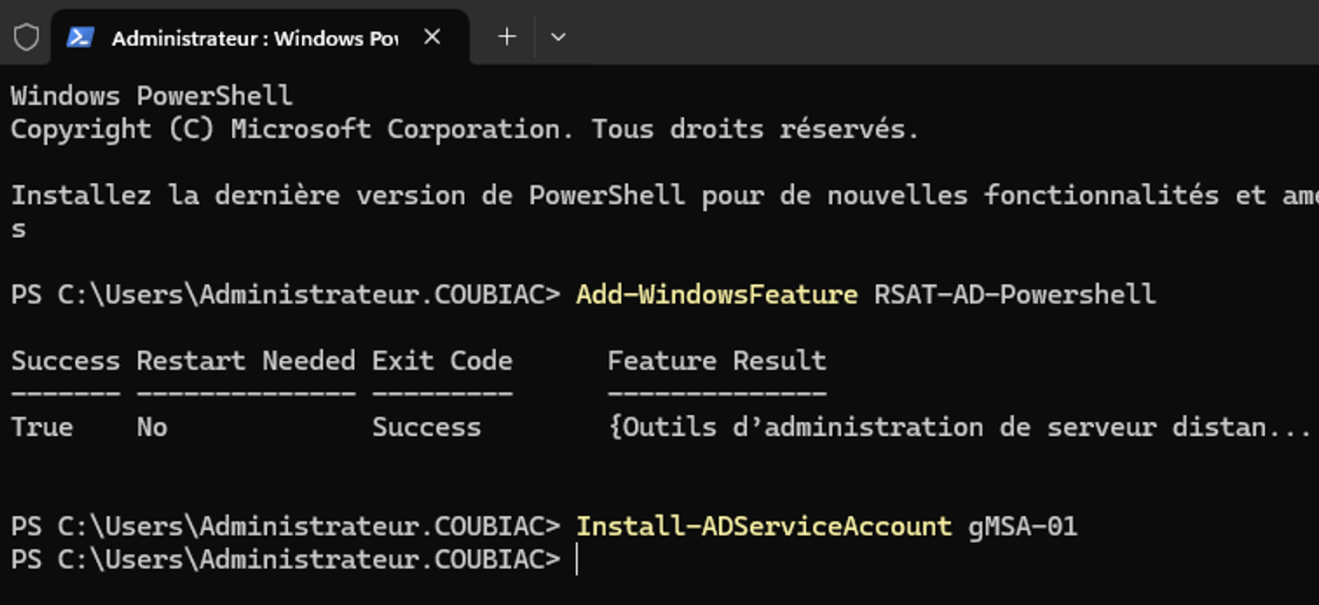The height and width of the screenshot is (605, 1319).
Task: Click the gMSA-01 account name
Action: [1022, 527]
